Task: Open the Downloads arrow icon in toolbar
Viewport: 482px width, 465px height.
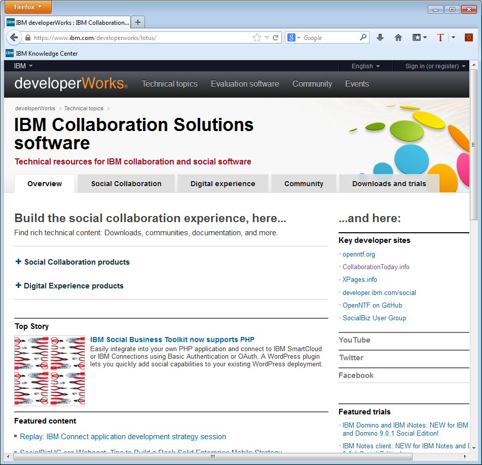Action: (x=380, y=37)
